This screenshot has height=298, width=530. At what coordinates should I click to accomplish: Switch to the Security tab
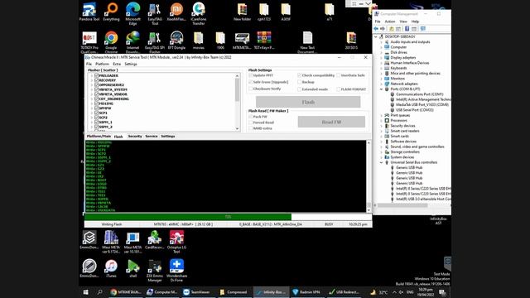tap(135, 136)
